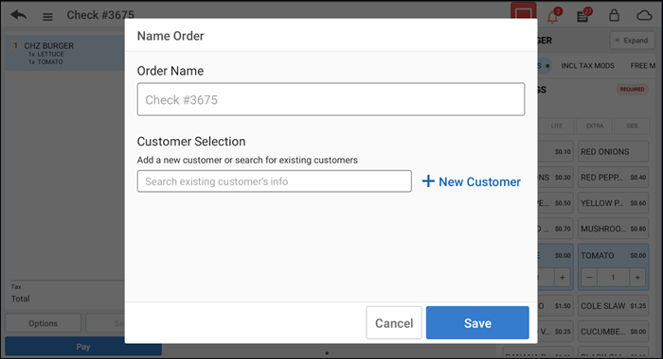Focus the Order Name field
This screenshot has width=663, height=359.
[331, 99]
